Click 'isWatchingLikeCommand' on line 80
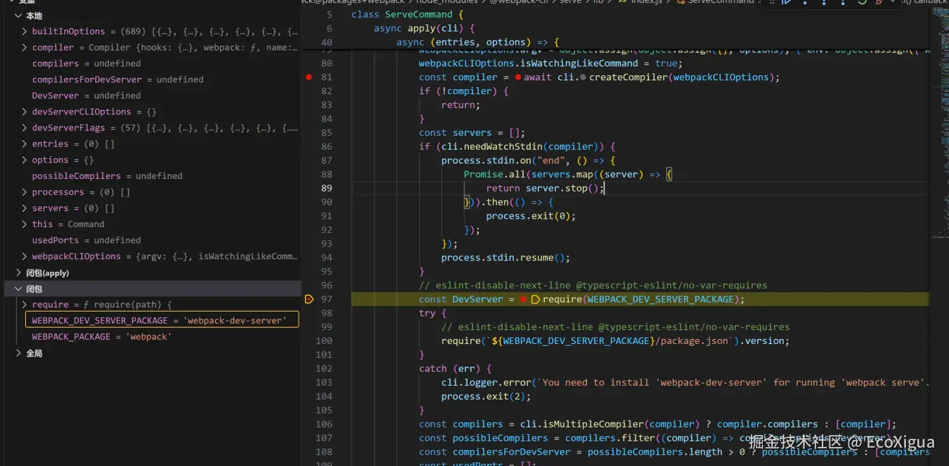 [579, 63]
